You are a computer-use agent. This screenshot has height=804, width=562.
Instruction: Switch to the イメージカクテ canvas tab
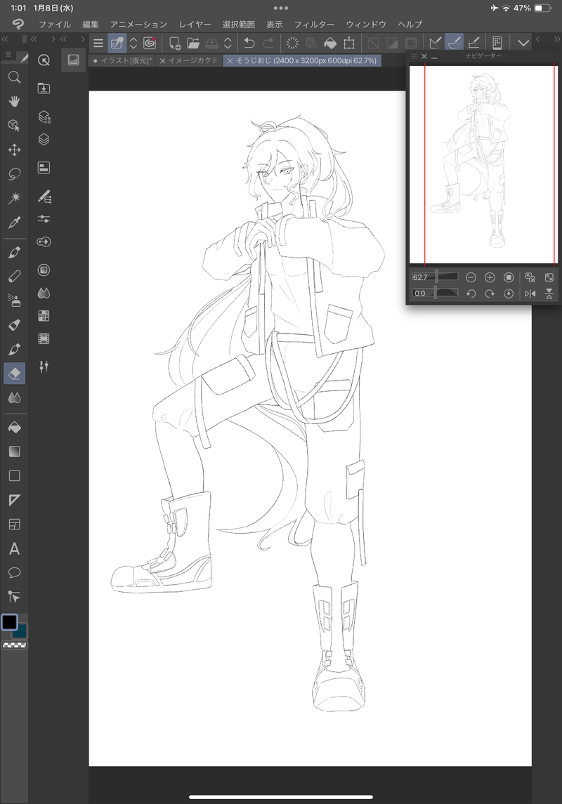[x=189, y=60]
